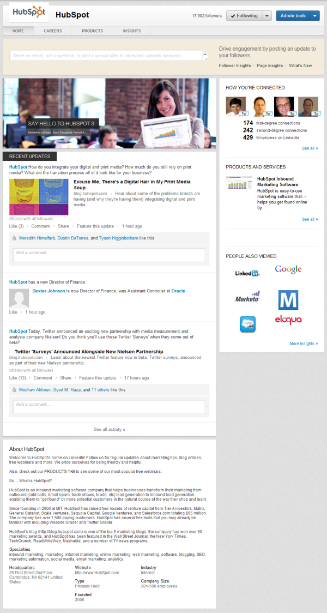Like the Director of Finance update
The image size is (327, 613).
coord(13,312)
